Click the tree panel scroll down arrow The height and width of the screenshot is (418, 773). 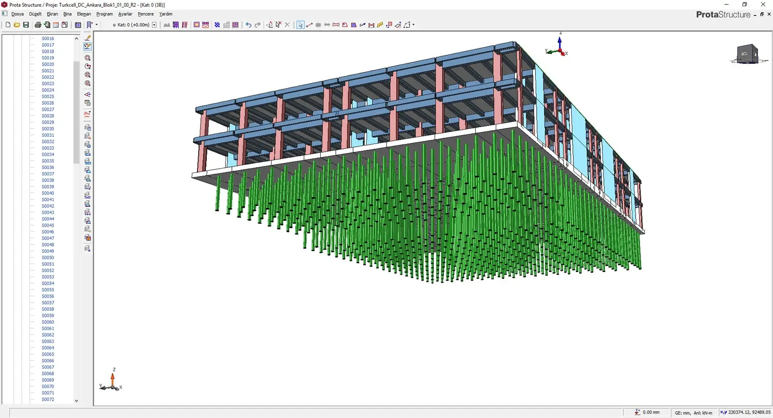pos(76,401)
